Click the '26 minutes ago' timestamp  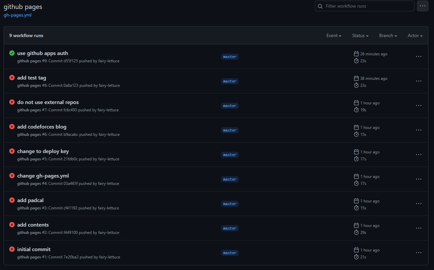pyautogui.click(x=374, y=54)
